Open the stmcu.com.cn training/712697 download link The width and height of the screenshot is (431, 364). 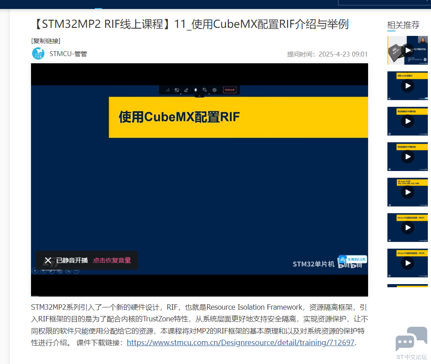click(x=240, y=342)
